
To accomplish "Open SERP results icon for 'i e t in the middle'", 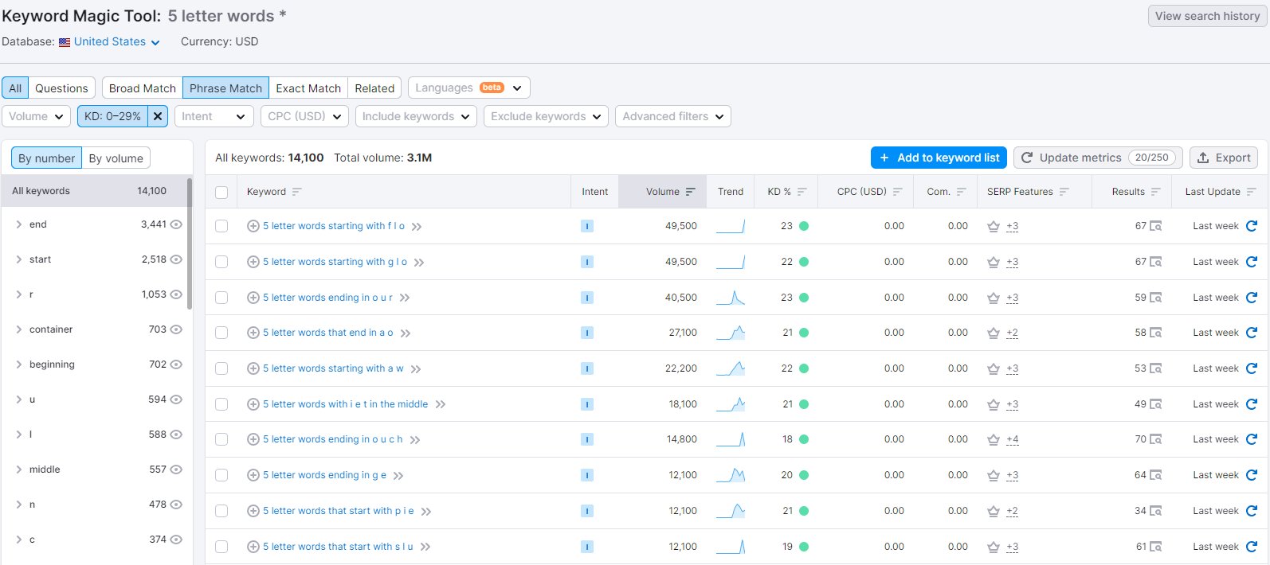I will [x=1155, y=404].
